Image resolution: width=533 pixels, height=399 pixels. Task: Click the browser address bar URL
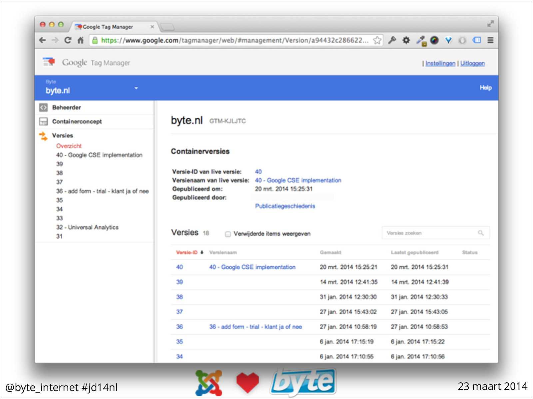click(235, 40)
